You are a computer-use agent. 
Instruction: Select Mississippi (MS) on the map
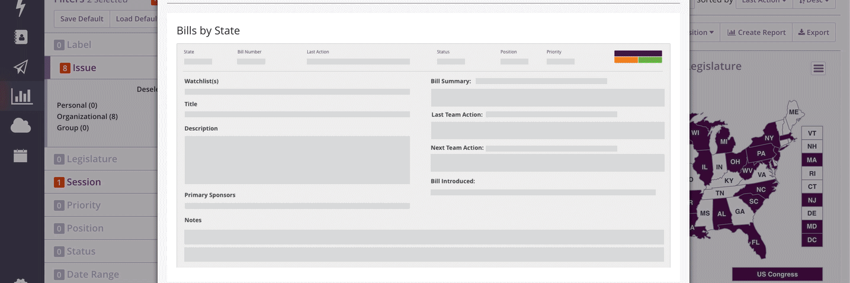point(704,213)
